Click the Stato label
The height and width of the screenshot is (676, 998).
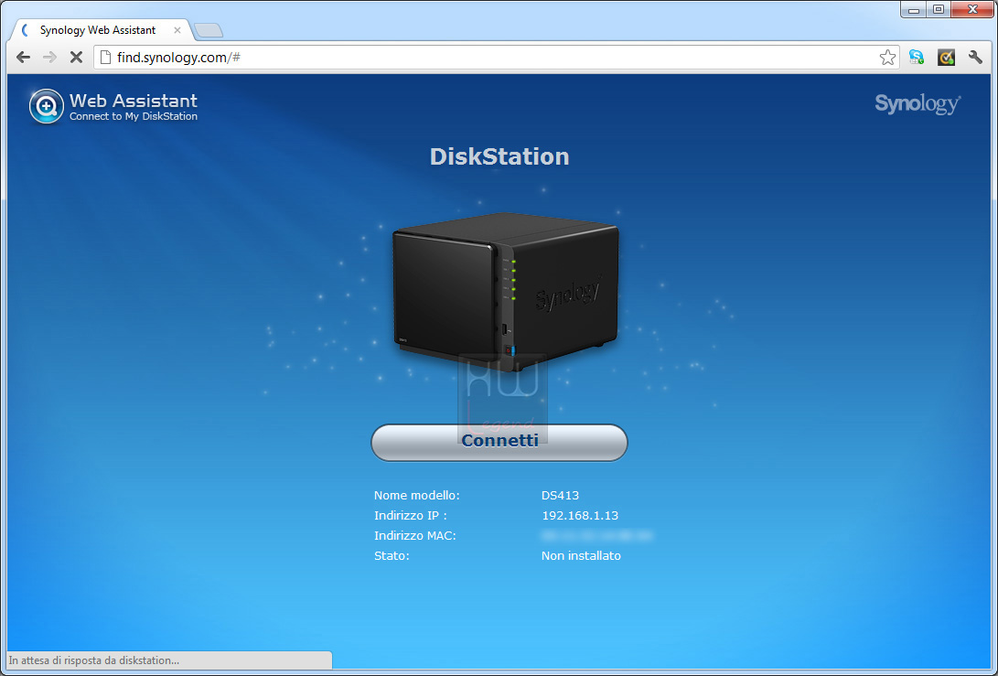pyautogui.click(x=392, y=555)
